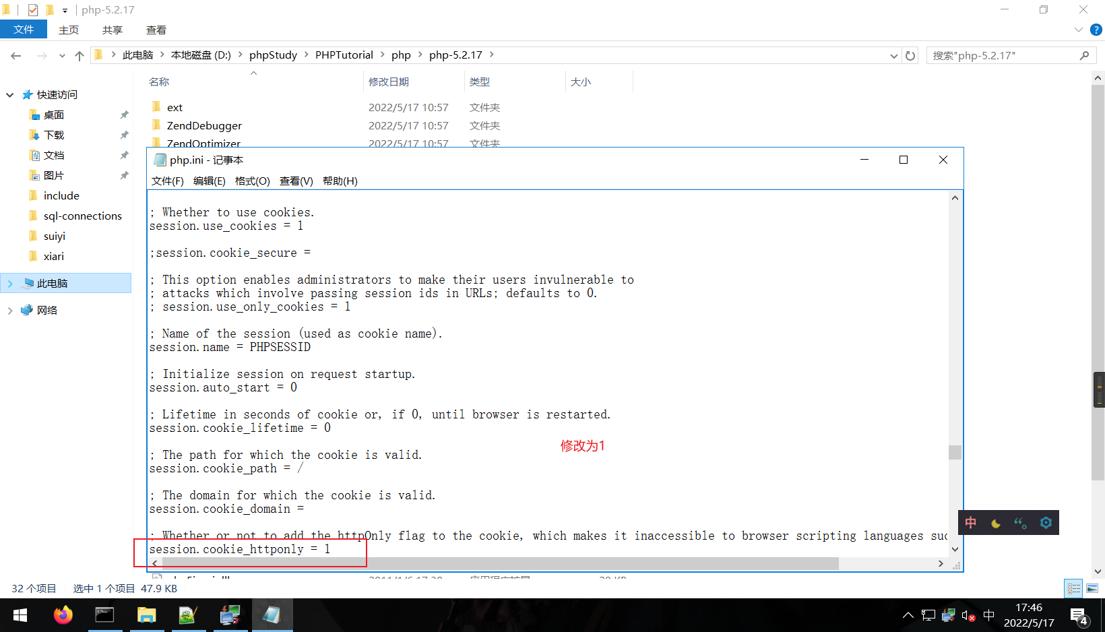Click the muted volume tray icon
This screenshot has width=1105, height=632.
point(968,615)
